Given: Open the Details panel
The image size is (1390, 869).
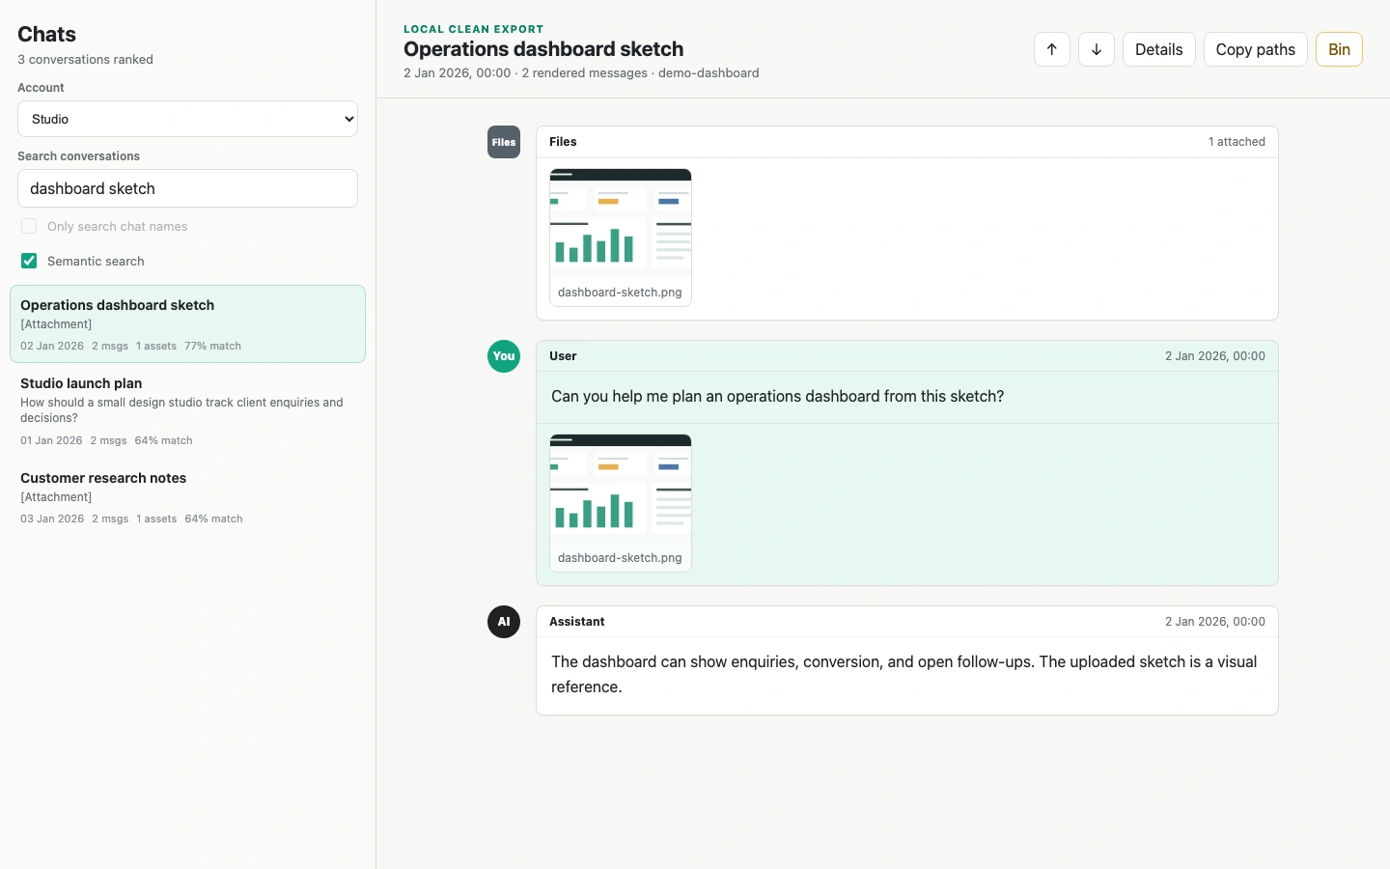Looking at the screenshot, I should [1159, 49].
